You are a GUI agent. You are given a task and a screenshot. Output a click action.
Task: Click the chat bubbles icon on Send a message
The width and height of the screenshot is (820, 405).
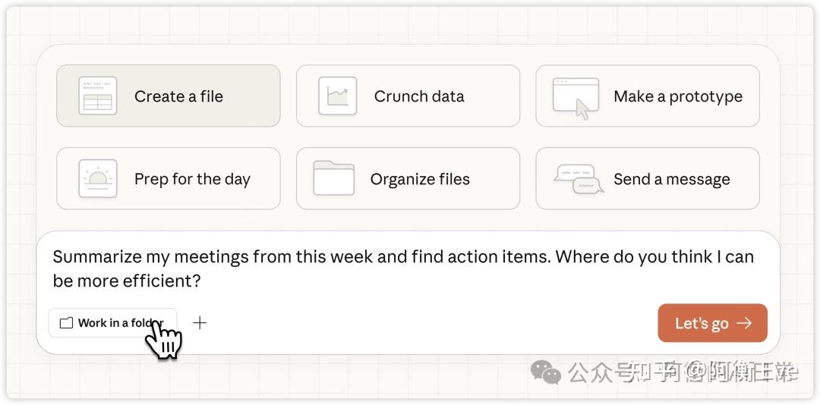click(579, 179)
